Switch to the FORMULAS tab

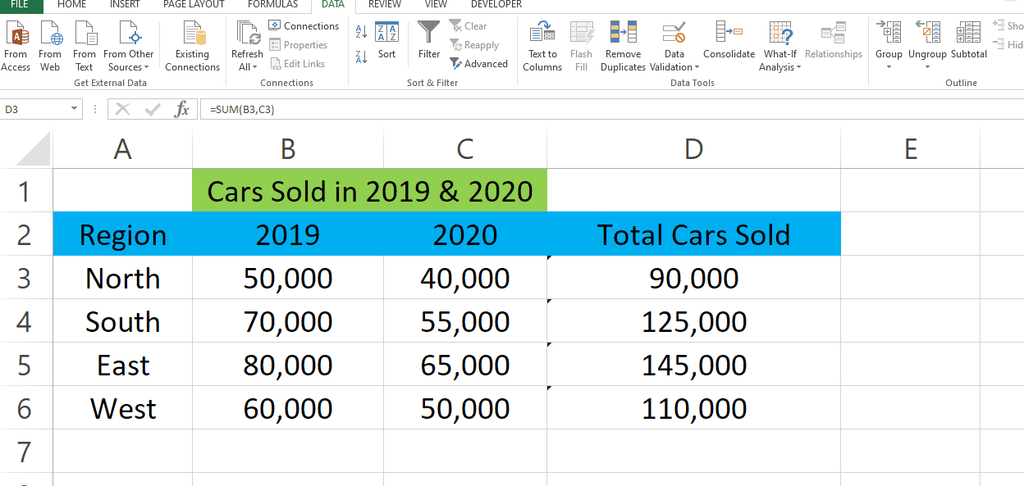click(272, 4)
